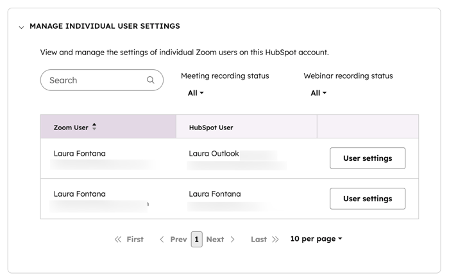
Task: Open User settings for HubSpot user Laura Fontana
Action: click(368, 199)
